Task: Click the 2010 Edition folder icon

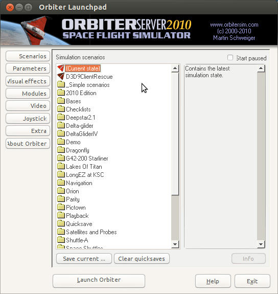Action: pos(61,93)
